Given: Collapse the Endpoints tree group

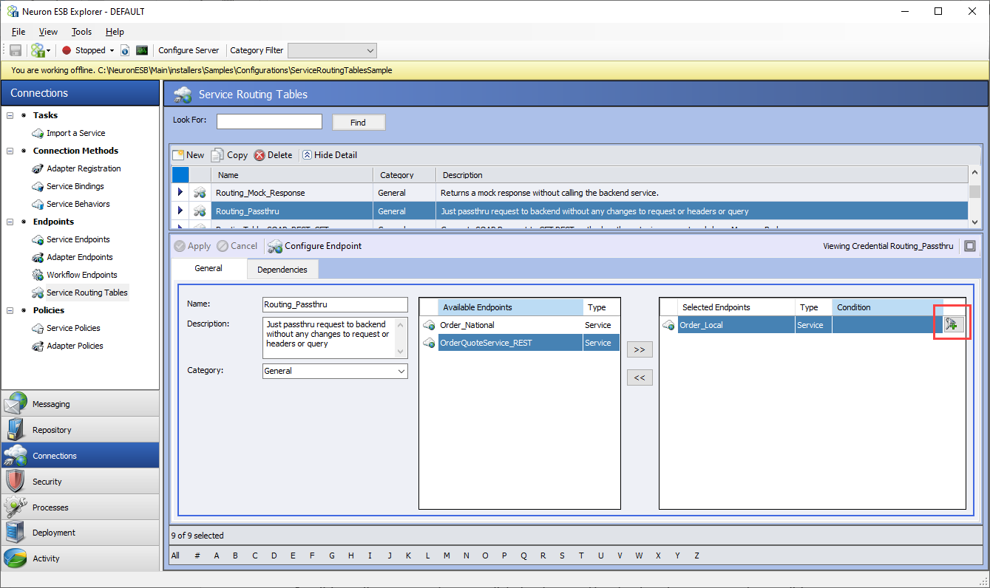Looking at the screenshot, I should tap(10, 222).
